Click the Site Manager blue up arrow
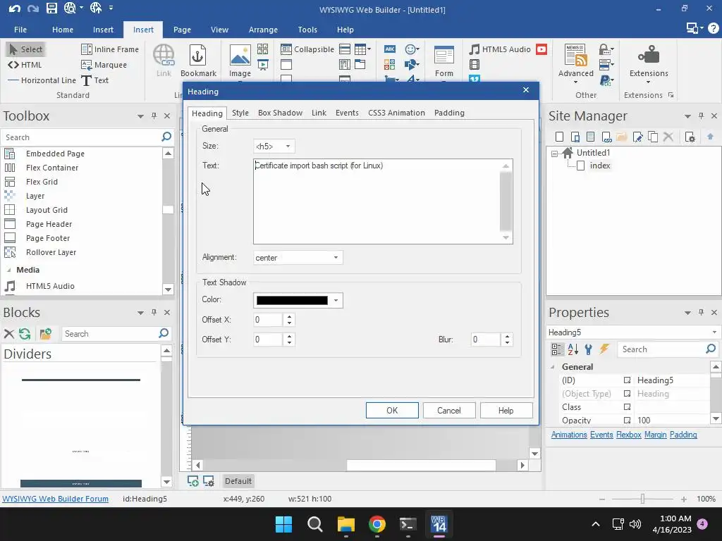 [x=710, y=137]
